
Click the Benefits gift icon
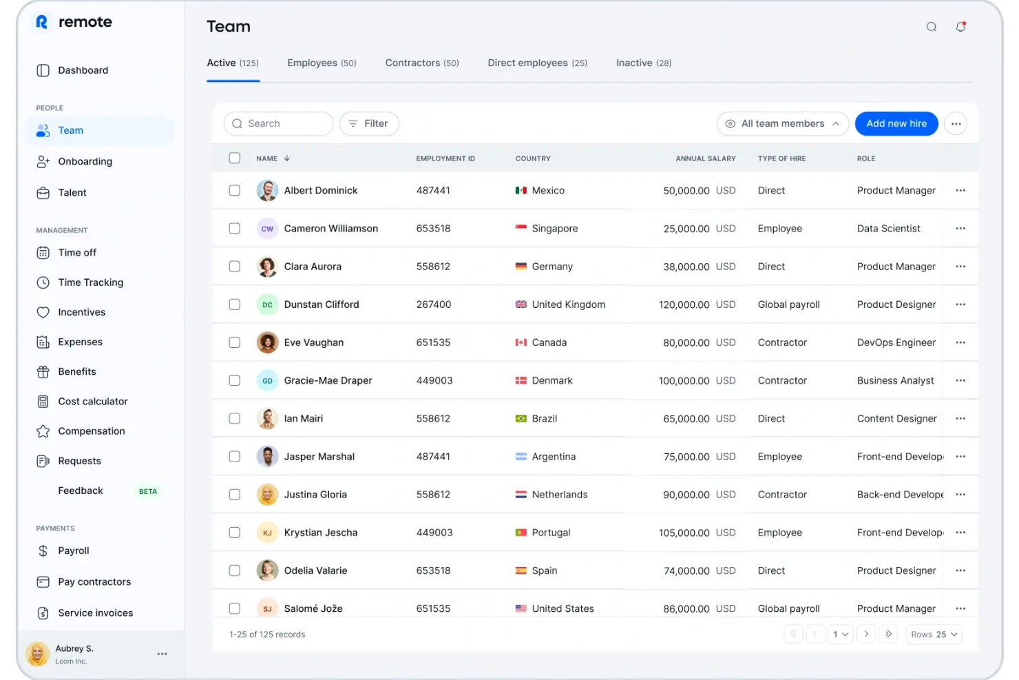coord(43,371)
